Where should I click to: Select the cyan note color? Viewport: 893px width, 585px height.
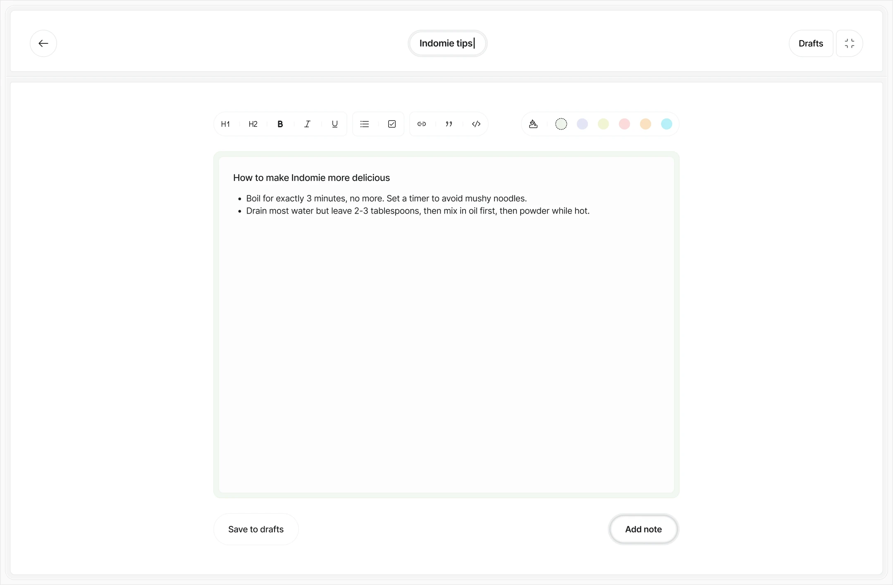click(666, 124)
